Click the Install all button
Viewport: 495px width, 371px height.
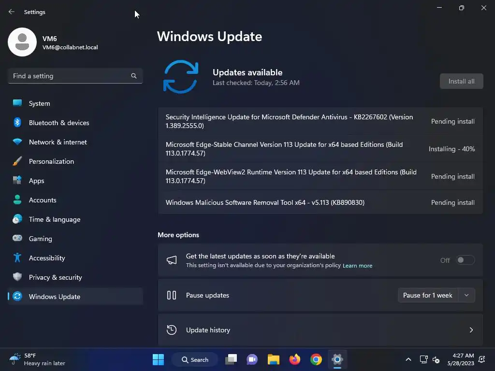click(x=461, y=81)
